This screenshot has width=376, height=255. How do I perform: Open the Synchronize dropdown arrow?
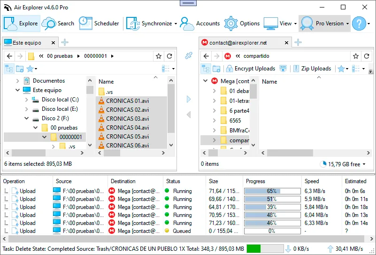pos(176,23)
